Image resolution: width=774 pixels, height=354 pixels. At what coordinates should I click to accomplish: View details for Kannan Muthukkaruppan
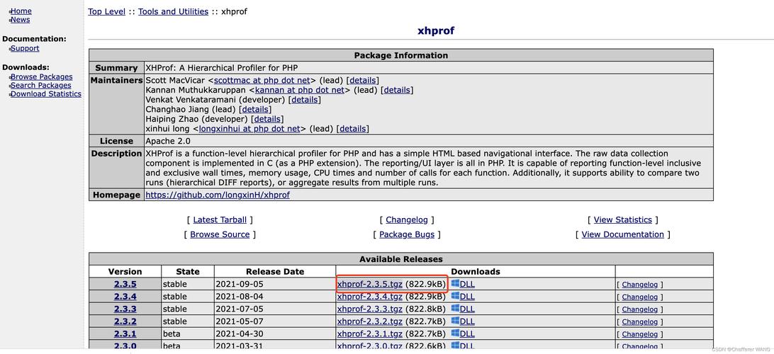pos(397,90)
